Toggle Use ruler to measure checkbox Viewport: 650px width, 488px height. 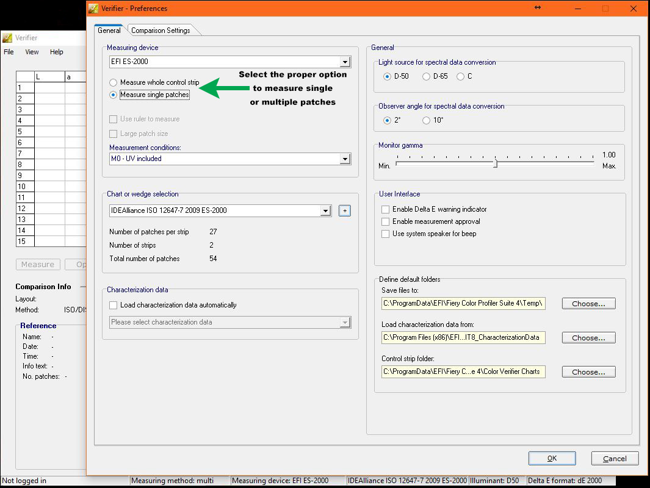click(x=113, y=120)
